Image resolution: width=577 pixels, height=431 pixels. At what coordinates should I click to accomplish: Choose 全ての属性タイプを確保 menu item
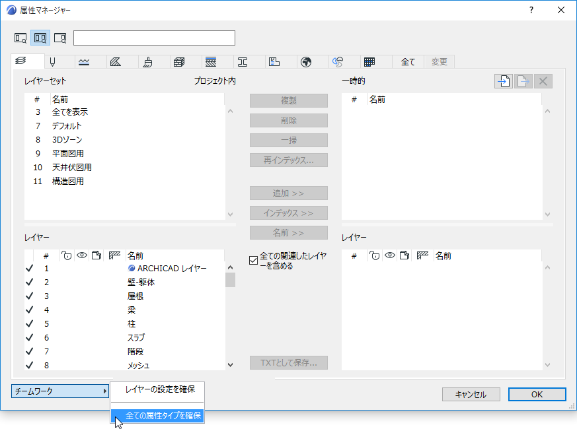pyautogui.click(x=157, y=416)
